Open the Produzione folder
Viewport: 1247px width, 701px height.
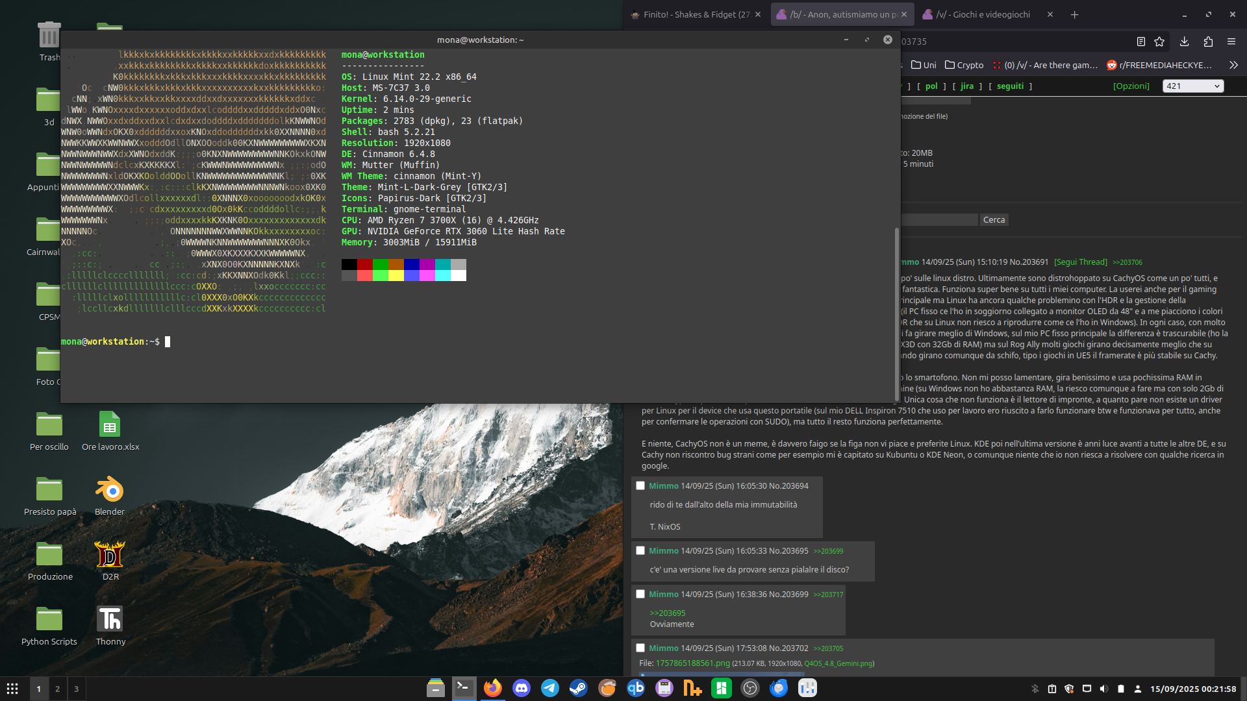pos(49,561)
